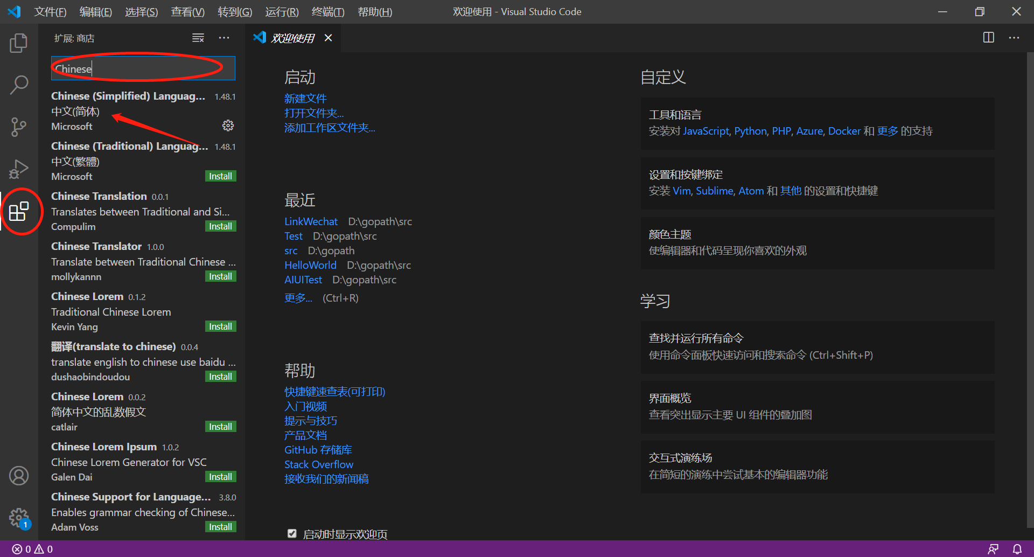Install Chinese Lorem Ipsum by Galen Dai
Image resolution: width=1034 pixels, height=557 pixels.
(221, 477)
